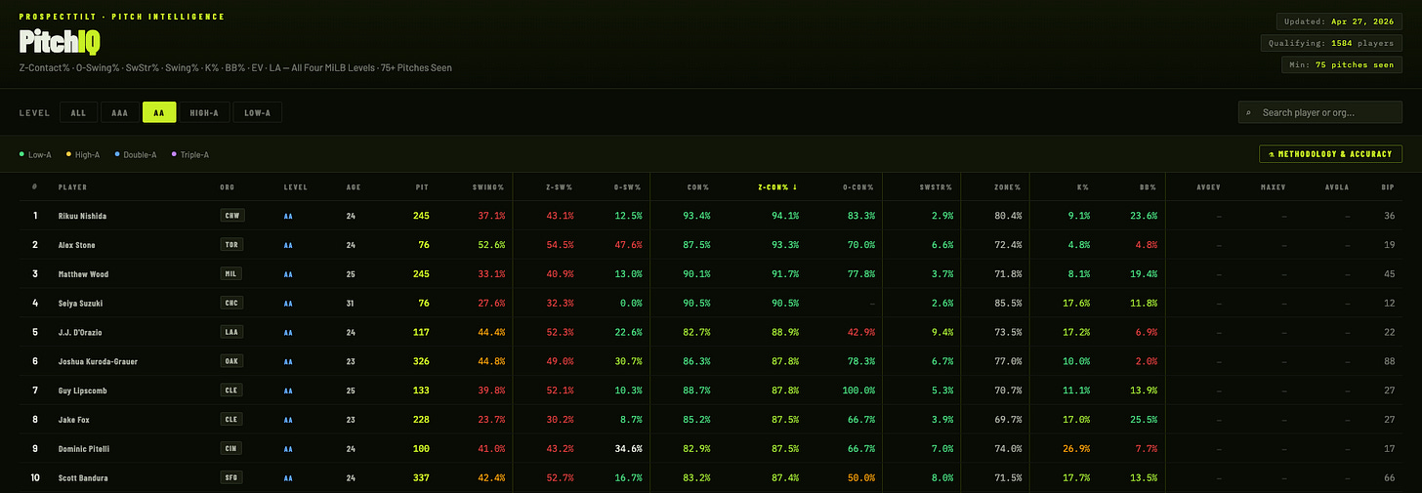
Task: Click the PitchIQ logo
Action: coord(60,42)
